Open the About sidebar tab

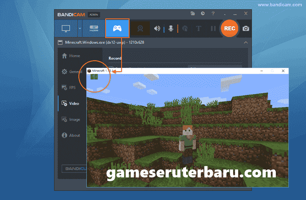pos(71,135)
